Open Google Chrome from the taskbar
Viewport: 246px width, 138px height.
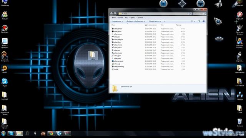pyautogui.click(x=51, y=133)
